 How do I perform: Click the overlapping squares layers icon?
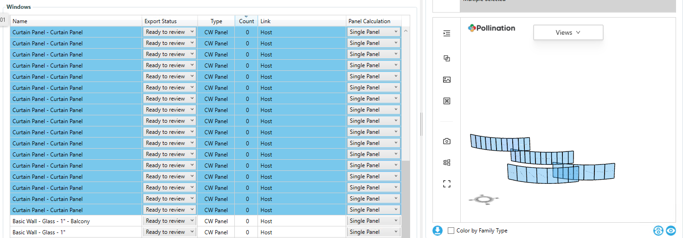point(447,58)
